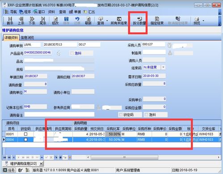223x174 pixels.
Task: Click grid navigator refresh arrow icon
Action: (x=56, y=157)
